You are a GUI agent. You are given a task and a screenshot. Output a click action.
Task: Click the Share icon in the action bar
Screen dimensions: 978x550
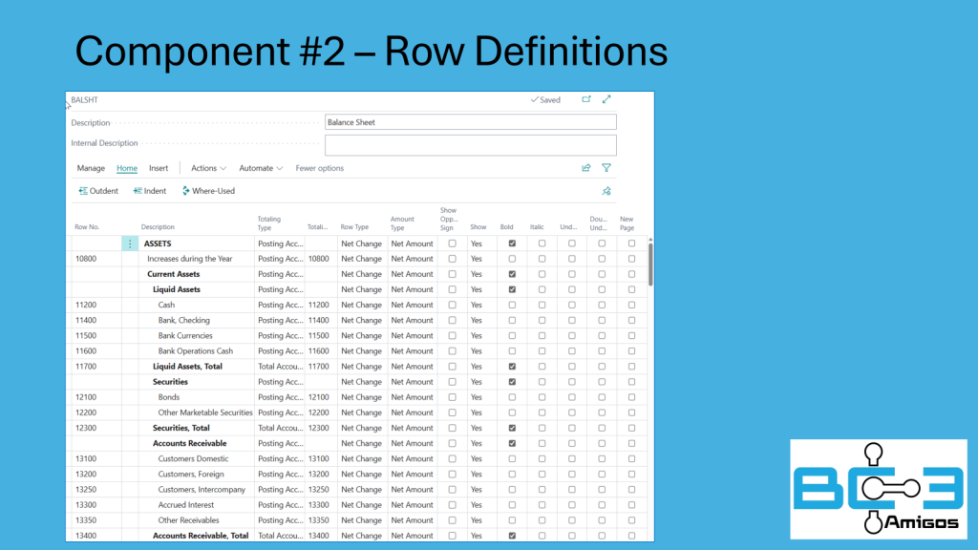coord(586,168)
